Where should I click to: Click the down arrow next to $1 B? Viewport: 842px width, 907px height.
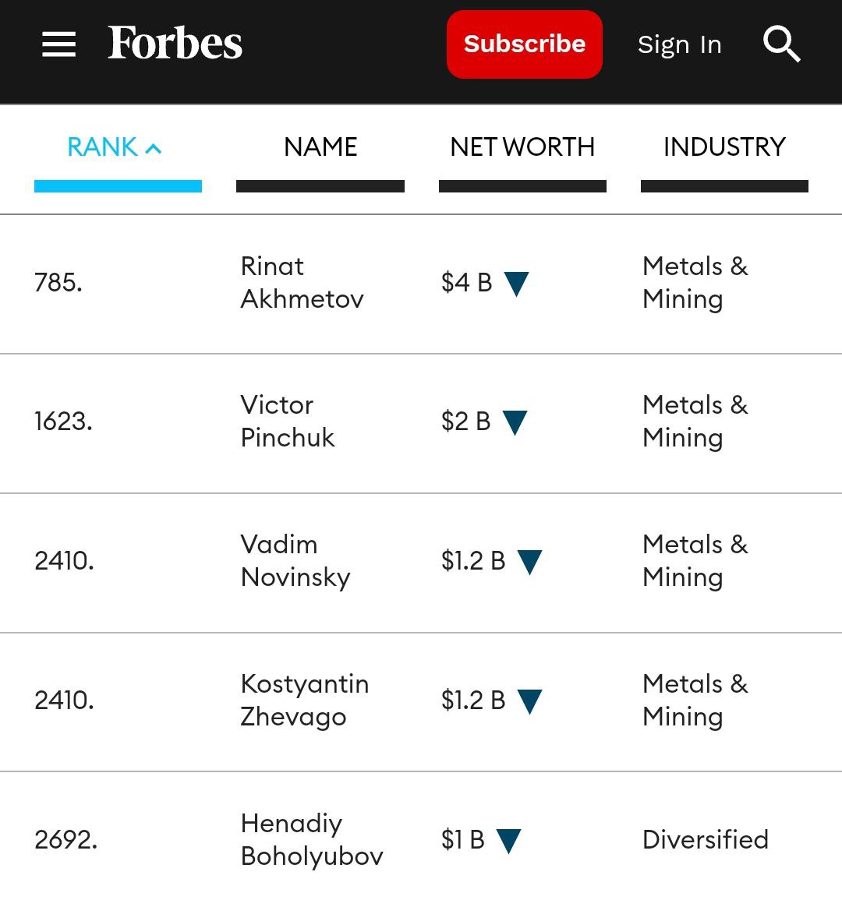pyautogui.click(x=508, y=841)
